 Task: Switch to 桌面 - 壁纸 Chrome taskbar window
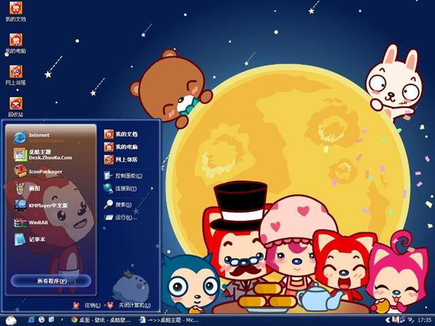[x=101, y=320]
